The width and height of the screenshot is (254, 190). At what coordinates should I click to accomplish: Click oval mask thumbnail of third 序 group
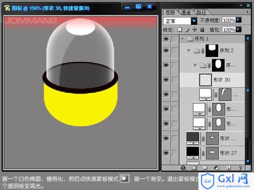click(218, 65)
